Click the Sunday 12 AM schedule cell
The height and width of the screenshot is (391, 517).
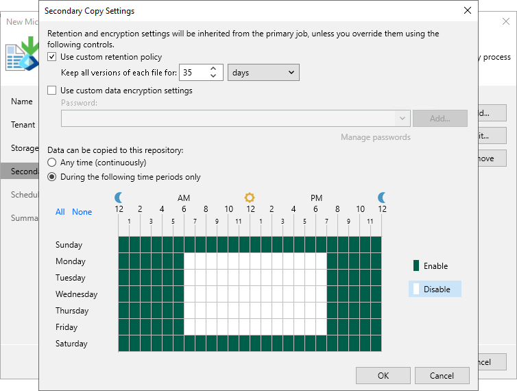[x=124, y=245]
